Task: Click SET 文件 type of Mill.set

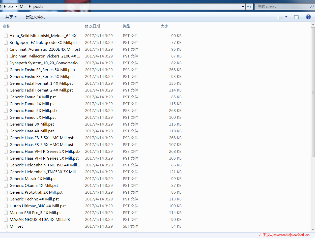Action: point(130,226)
